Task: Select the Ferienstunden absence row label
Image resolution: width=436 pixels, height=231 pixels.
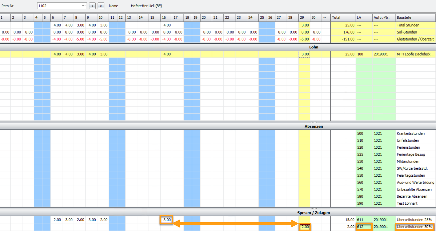Action: point(408,147)
